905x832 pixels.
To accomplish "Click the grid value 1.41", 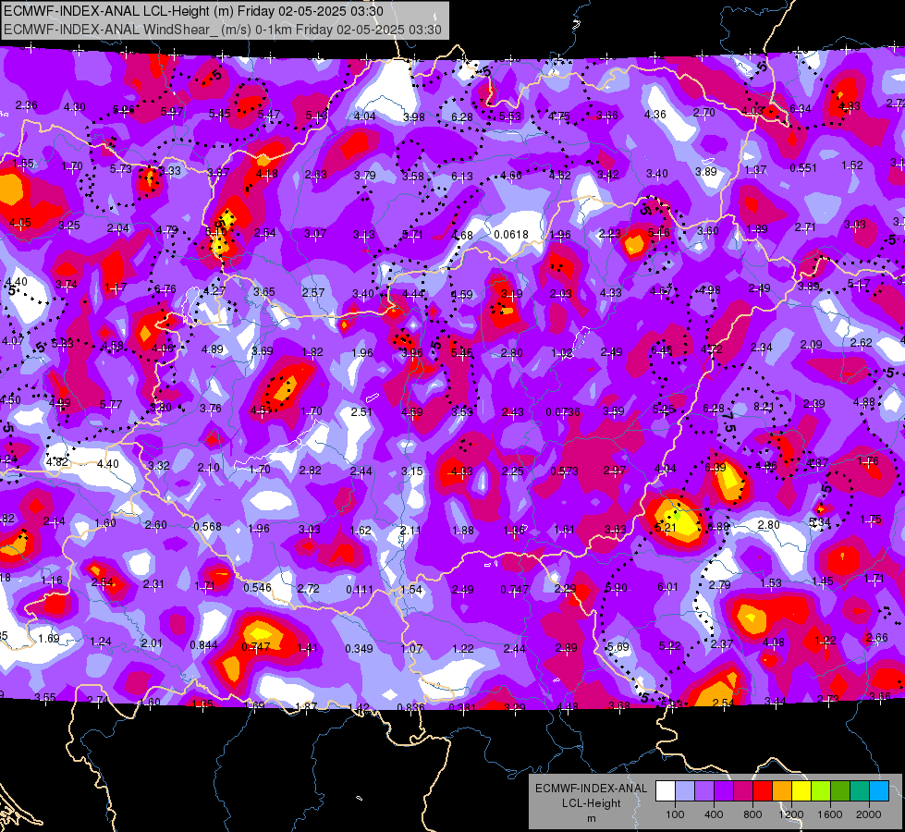I will coord(307,648).
